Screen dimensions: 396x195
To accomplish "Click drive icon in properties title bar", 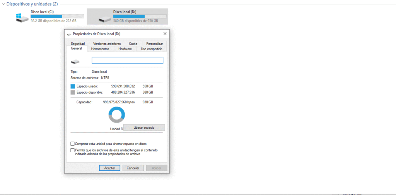I will (x=69, y=34).
